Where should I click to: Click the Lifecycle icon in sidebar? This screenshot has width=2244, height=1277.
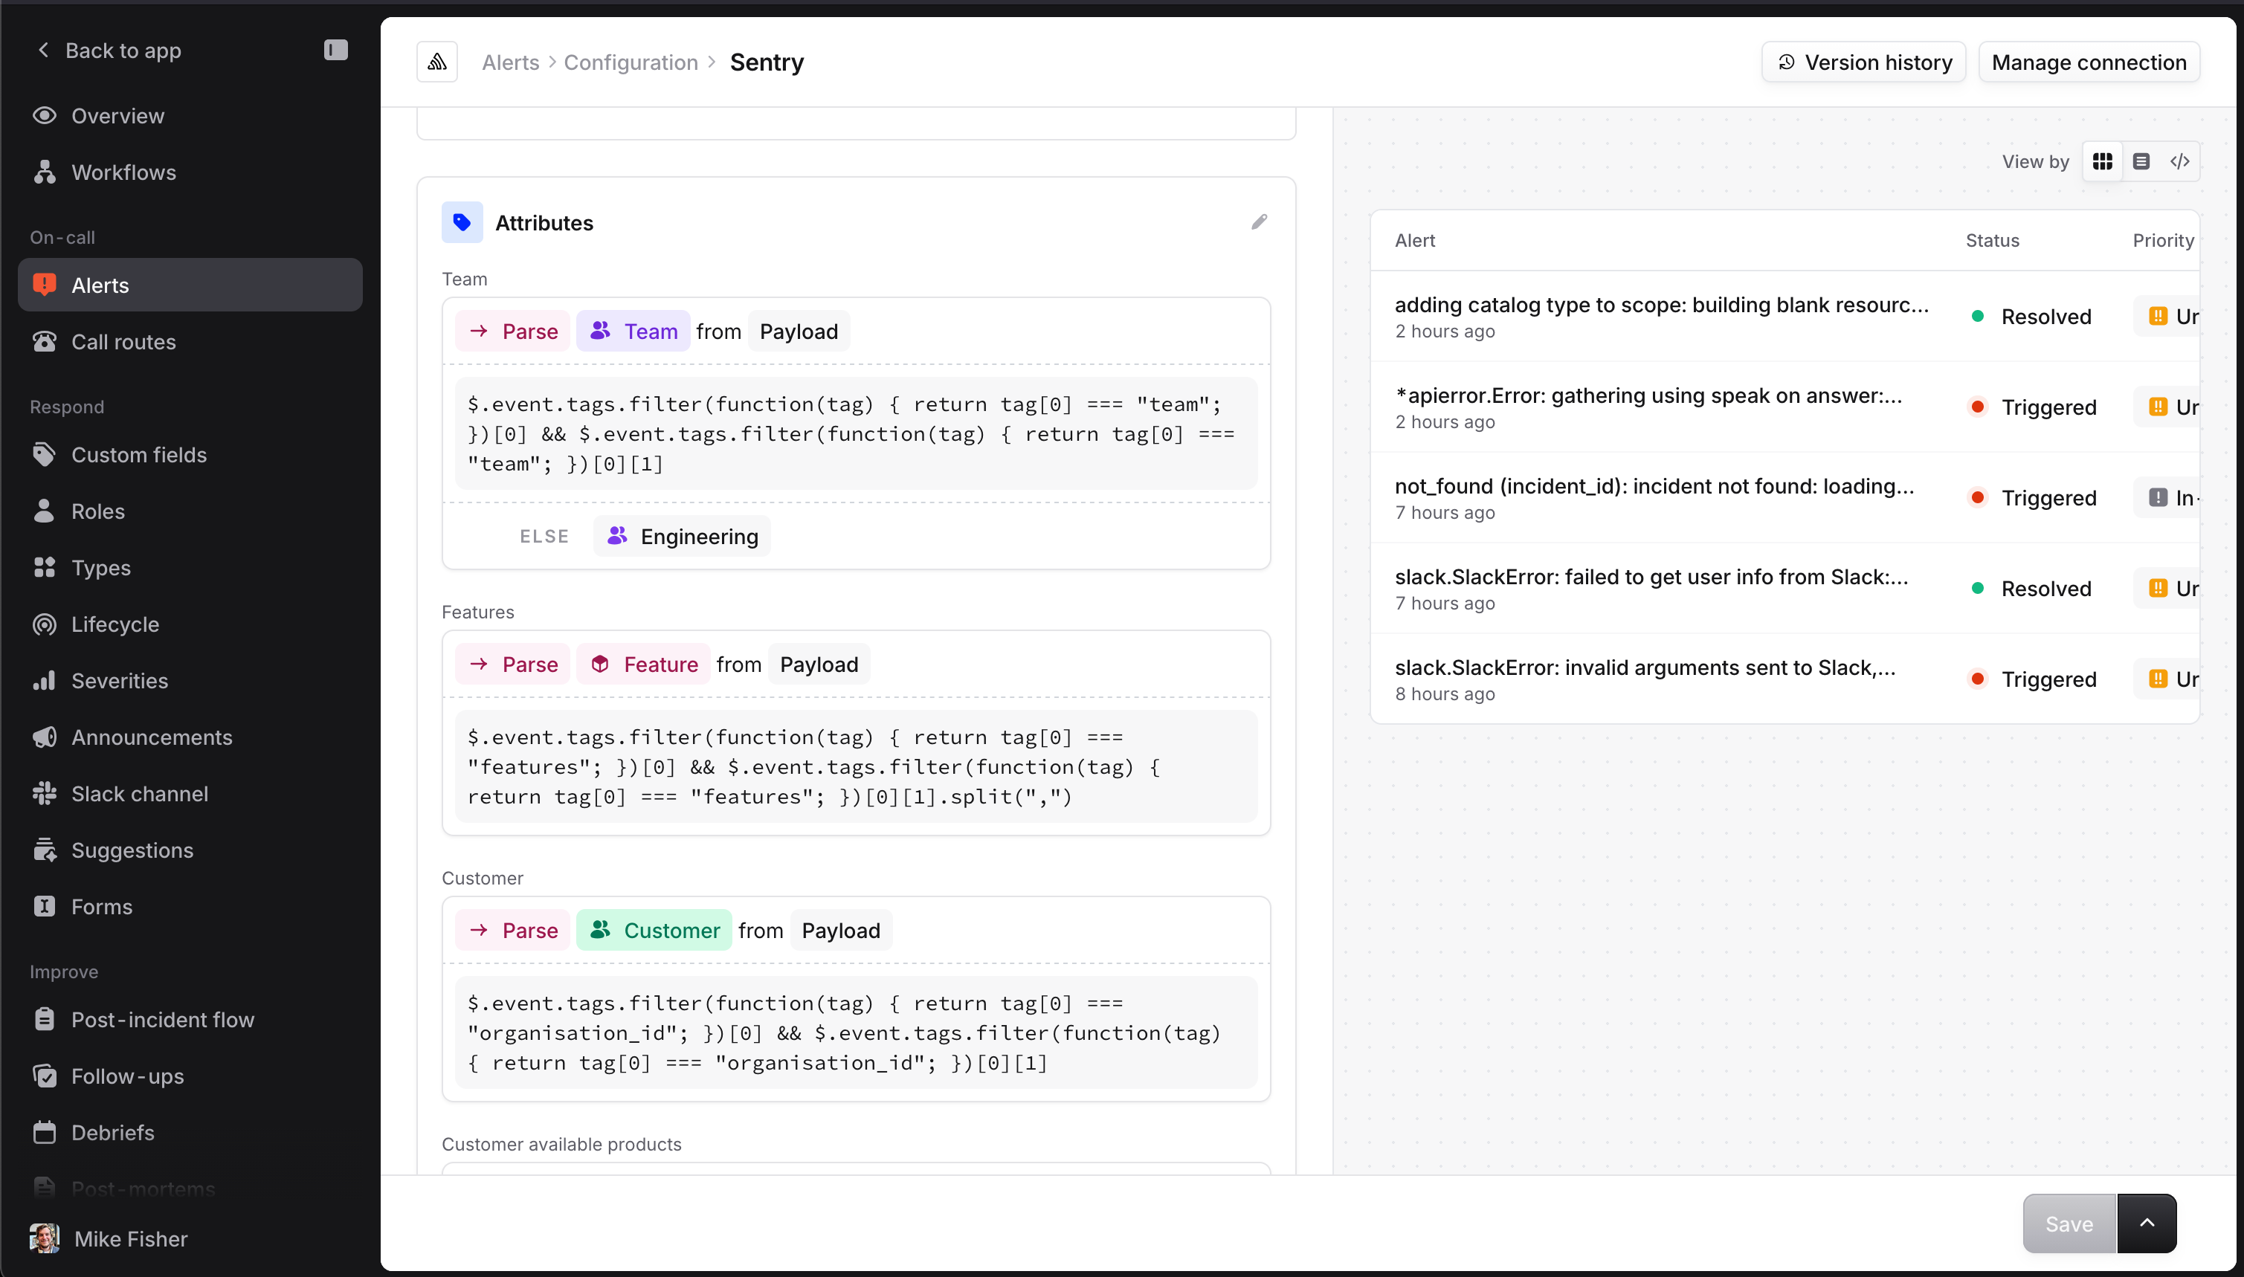pos(44,624)
